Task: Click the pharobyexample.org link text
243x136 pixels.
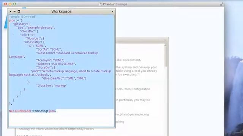Action: pos(132,114)
